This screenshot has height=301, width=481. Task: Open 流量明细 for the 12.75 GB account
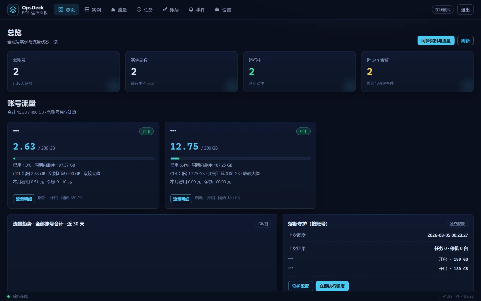pos(181,199)
